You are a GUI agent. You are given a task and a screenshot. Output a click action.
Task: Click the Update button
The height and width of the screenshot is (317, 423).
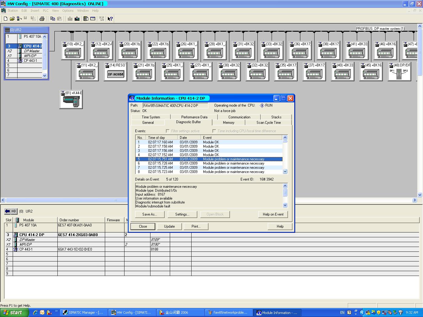click(169, 226)
